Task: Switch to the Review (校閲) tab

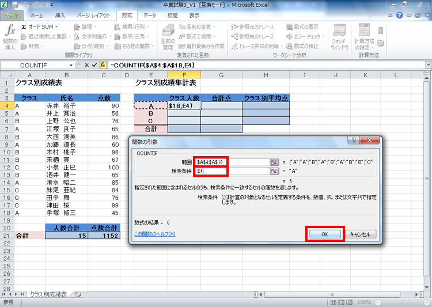Action: (172, 16)
